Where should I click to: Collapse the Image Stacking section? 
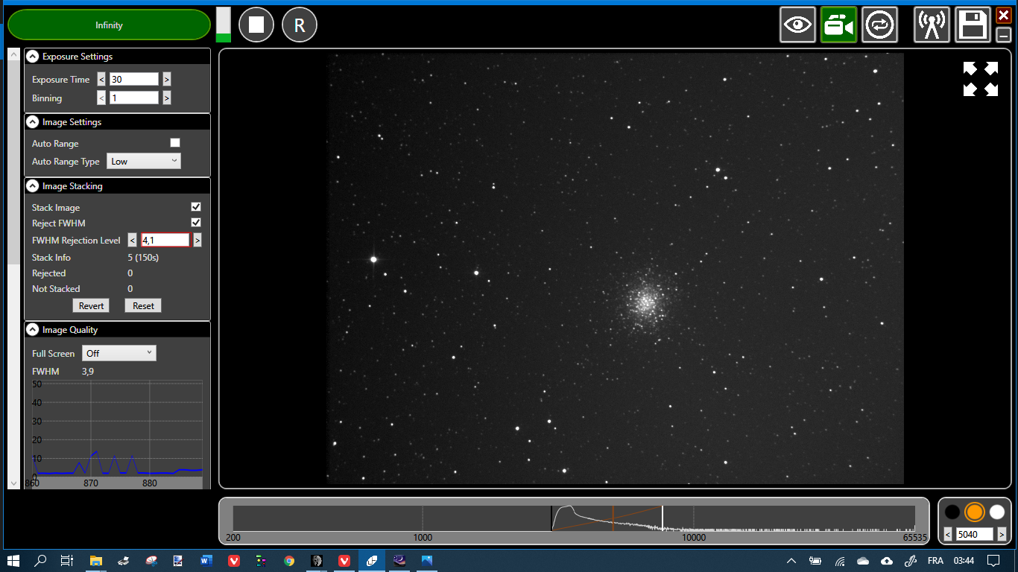coord(33,186)
